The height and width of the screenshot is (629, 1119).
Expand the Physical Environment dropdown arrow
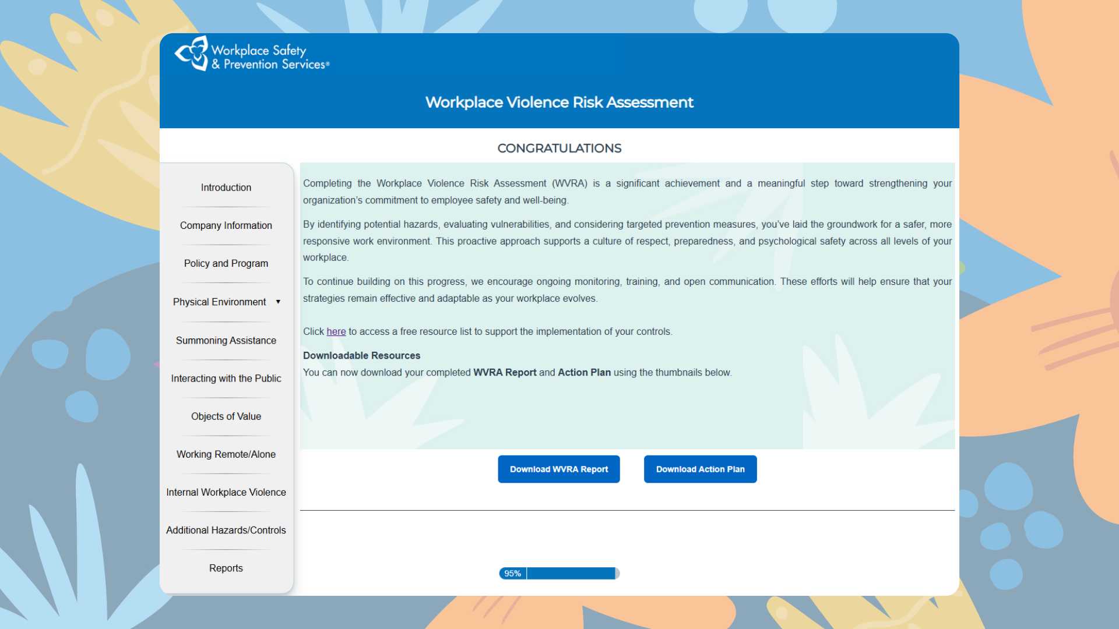[x=279, y=302]
